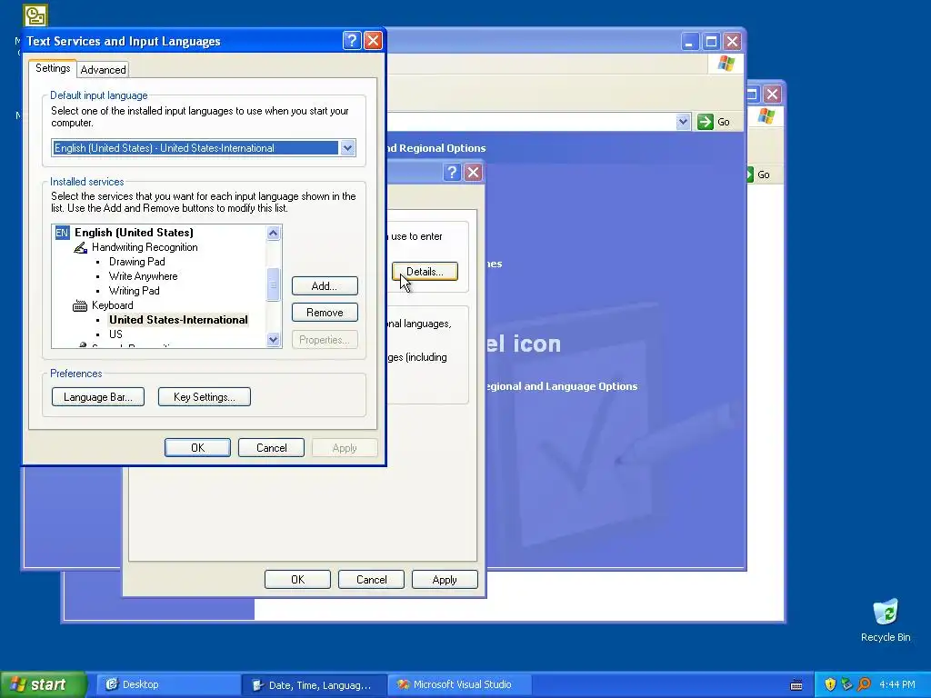Click the orange magnifier tray icon
931x698 pixels.
[x=864, y=684]
